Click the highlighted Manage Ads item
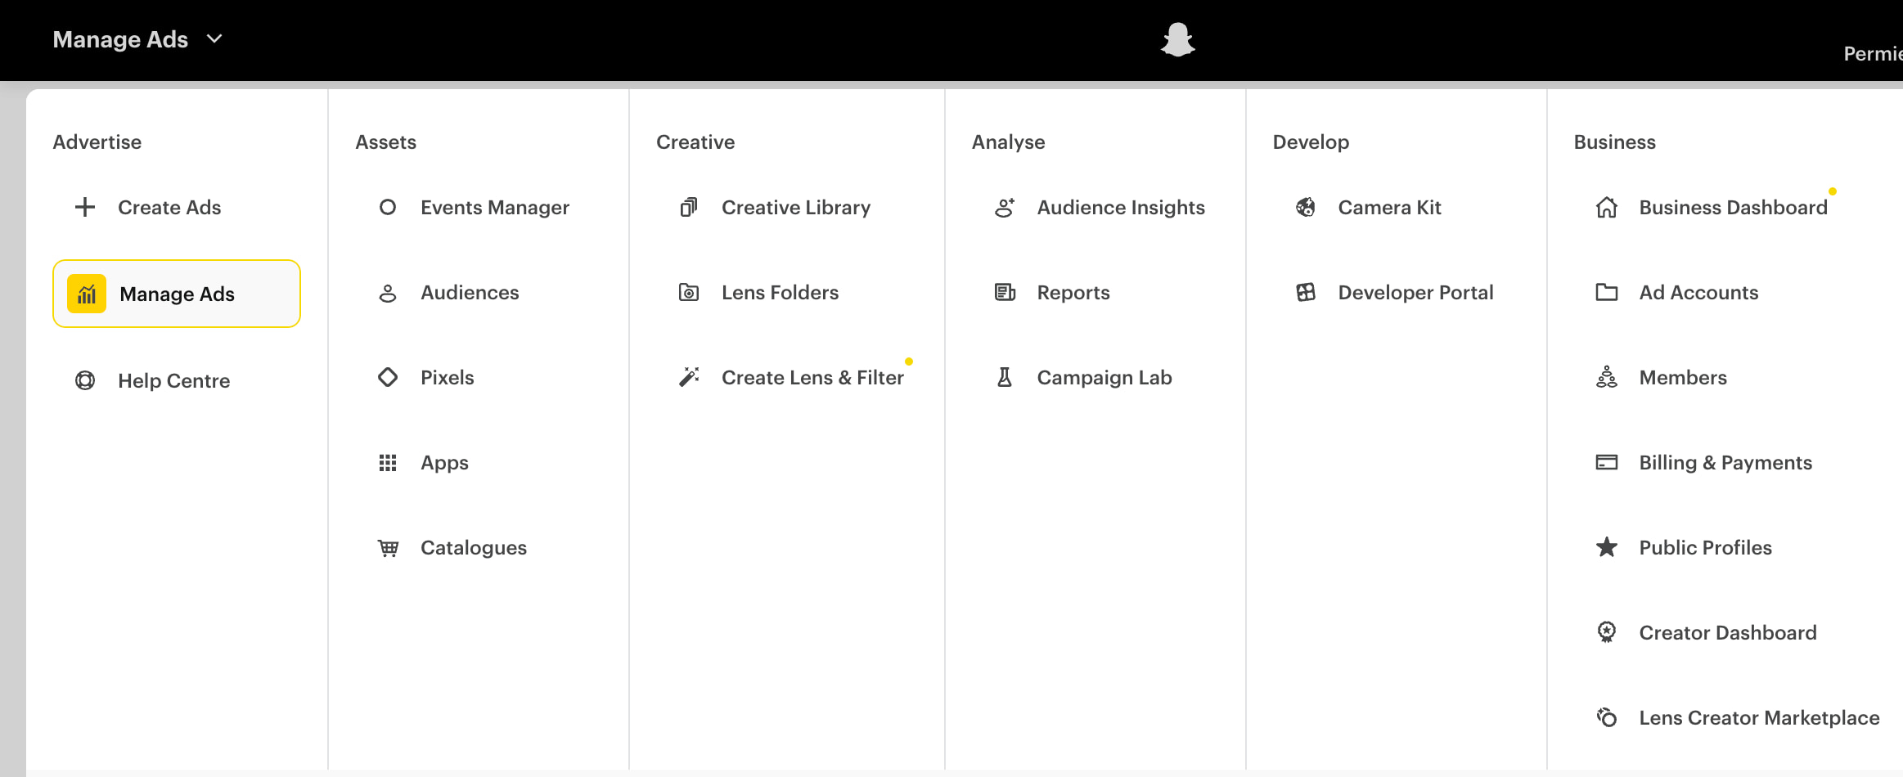The height and width of the screenshot is (777, 1903). (x=177, y=294)
